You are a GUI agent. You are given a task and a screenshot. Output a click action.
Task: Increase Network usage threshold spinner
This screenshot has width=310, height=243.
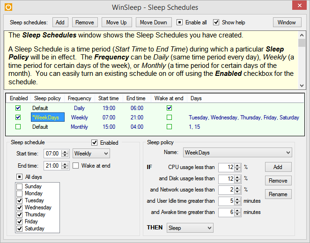pyautogui.click(x=237, y=188)
